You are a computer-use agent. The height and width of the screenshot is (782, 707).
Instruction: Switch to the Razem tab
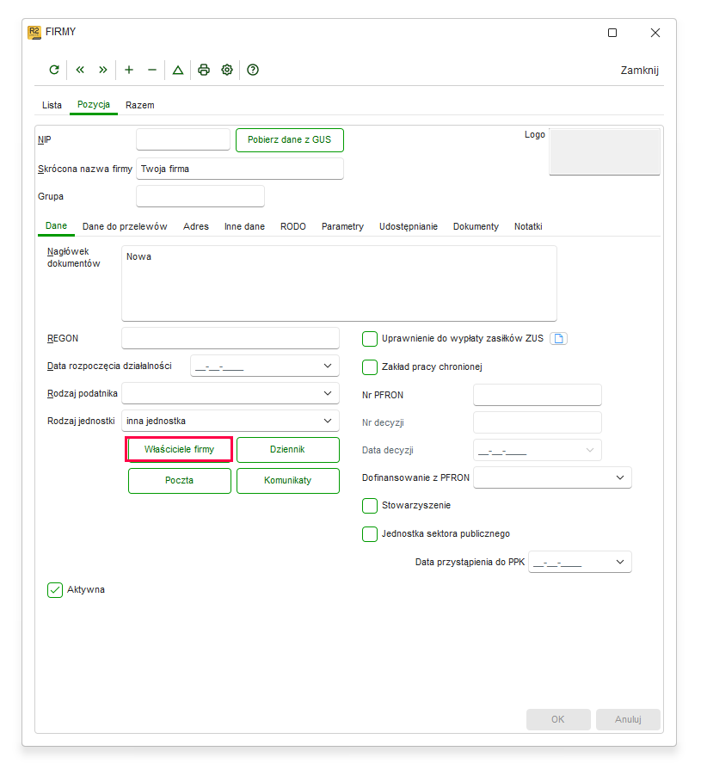(x=140, y=105)
